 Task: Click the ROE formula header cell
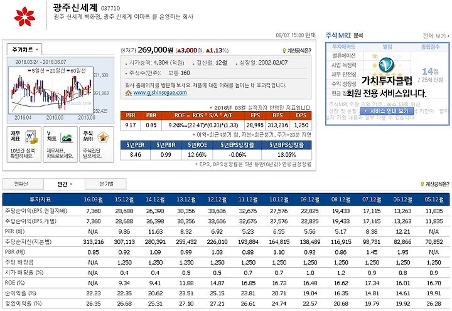(x=203, y=115)
